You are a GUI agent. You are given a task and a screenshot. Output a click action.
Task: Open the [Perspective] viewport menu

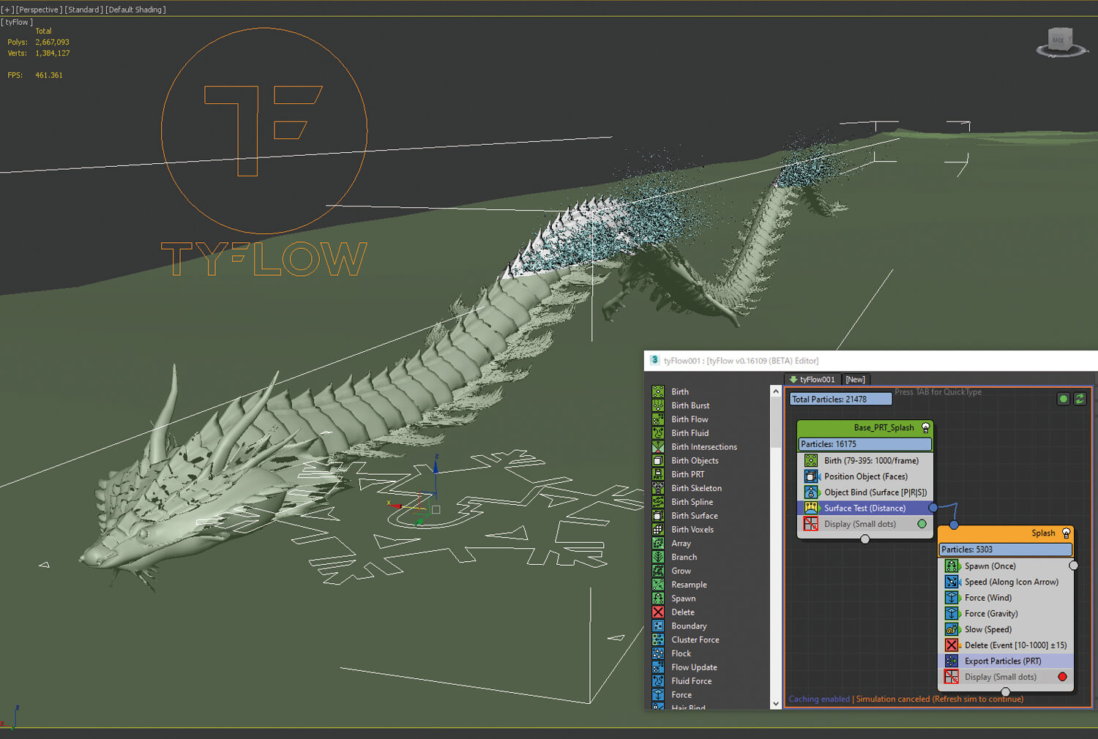[40, 10]
